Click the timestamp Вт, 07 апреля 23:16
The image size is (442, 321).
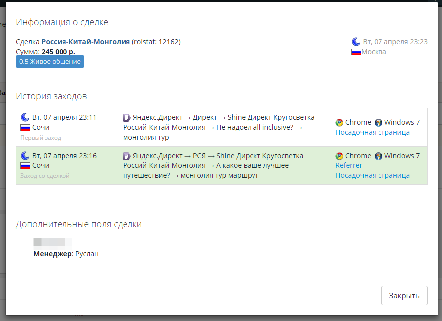pyautogui.click(x=64, y=156)
